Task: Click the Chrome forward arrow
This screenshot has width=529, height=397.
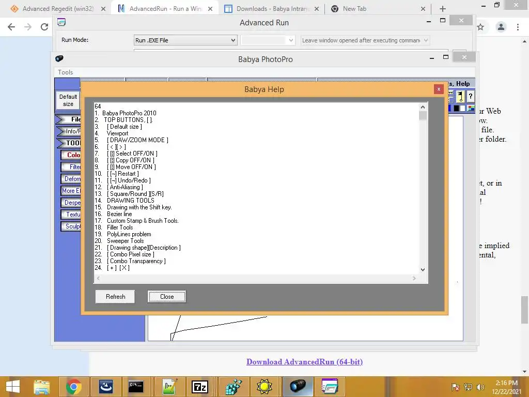Action: (28, 27)
